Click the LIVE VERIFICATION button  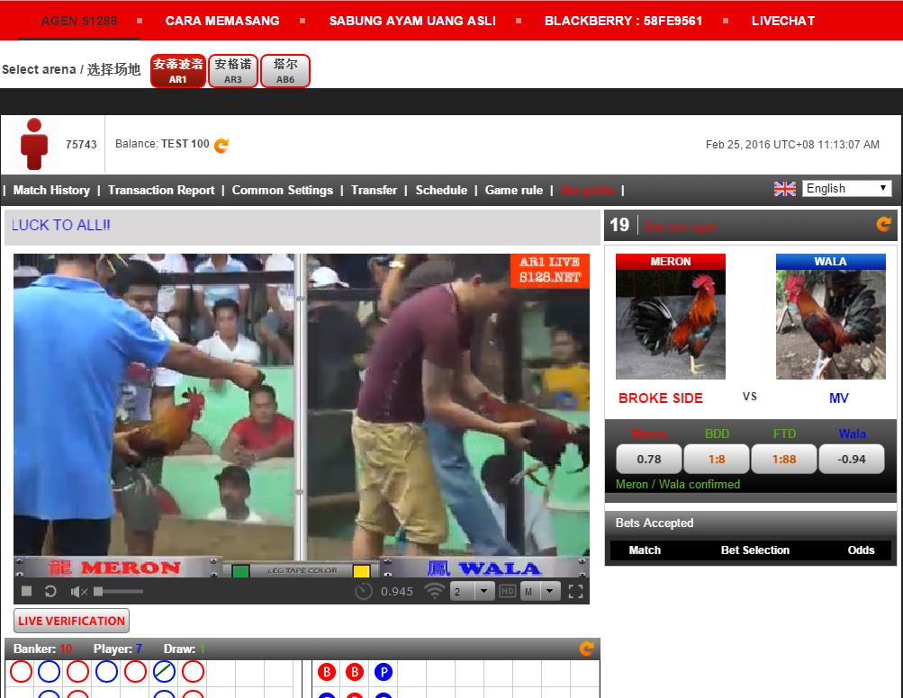tap(71, 621)
